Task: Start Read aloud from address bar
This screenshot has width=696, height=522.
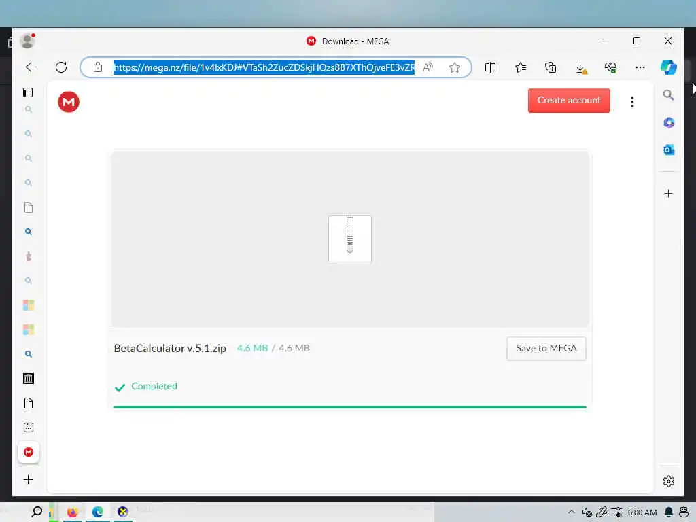Action: (428, 67)
